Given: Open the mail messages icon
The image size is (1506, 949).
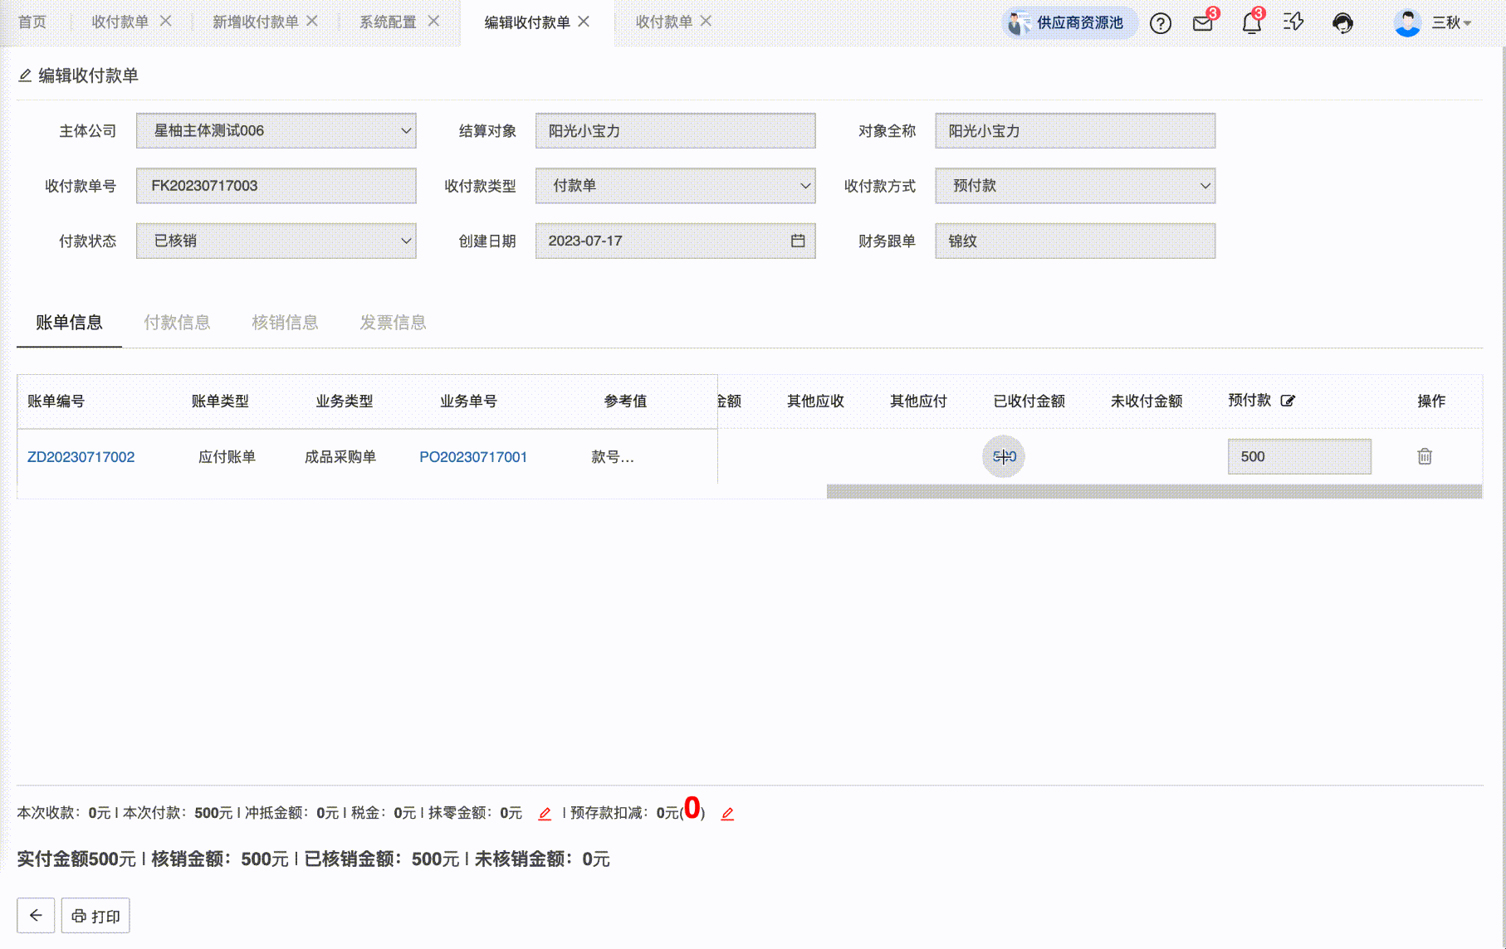Looking at the screenshot, I should coord(1202,23).
